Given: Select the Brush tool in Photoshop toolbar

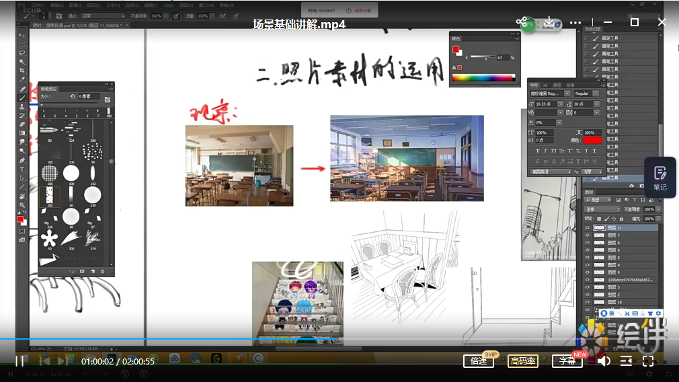Looking at the screenshot, I should [x=22, y=98].
